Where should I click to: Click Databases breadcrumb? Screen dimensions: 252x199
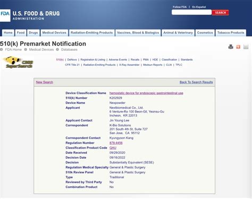point(69,49)
